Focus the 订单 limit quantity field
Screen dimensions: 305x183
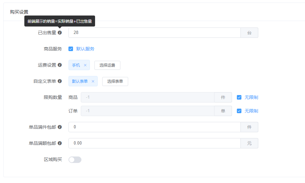tap(147, 111)
